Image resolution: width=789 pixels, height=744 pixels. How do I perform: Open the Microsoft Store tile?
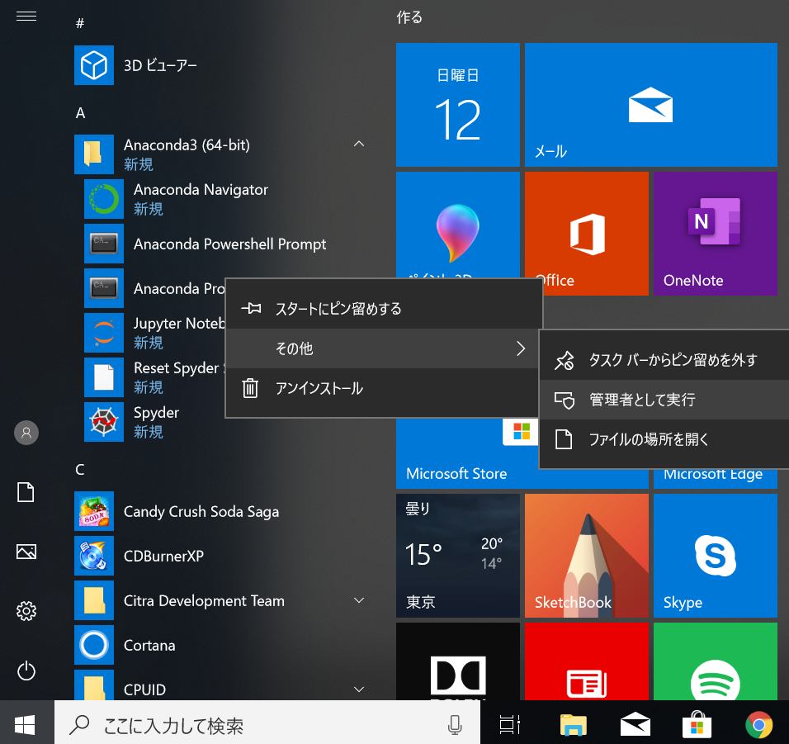[x=466, y=453]
